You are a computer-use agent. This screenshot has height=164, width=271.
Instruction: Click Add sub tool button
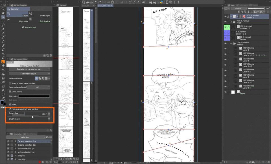click(29, 27)
